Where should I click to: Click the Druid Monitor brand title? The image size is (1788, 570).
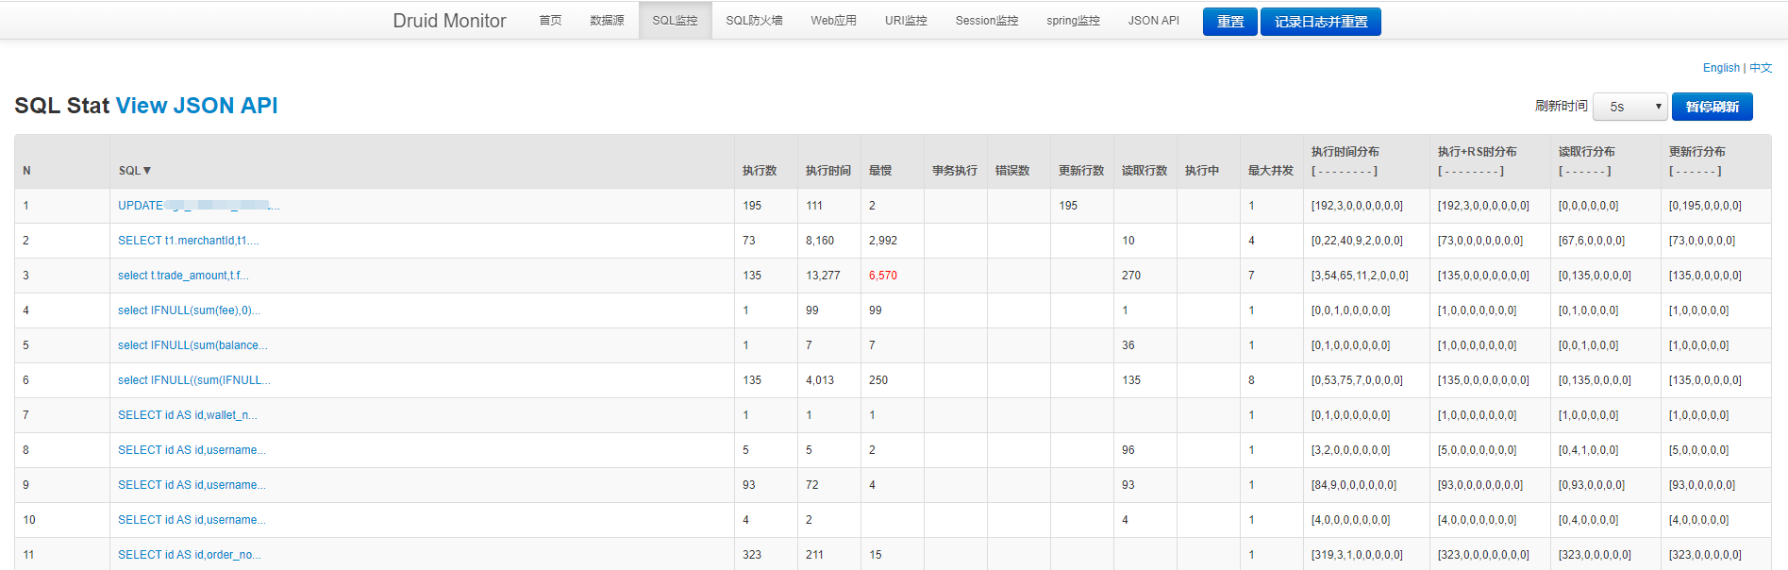[x=449, y=21]
